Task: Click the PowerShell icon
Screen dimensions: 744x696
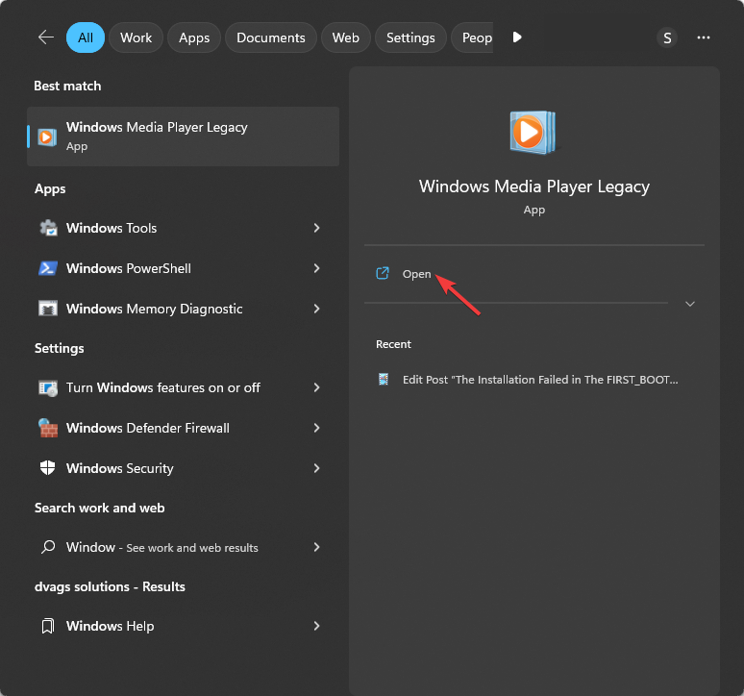Action: 48,268
